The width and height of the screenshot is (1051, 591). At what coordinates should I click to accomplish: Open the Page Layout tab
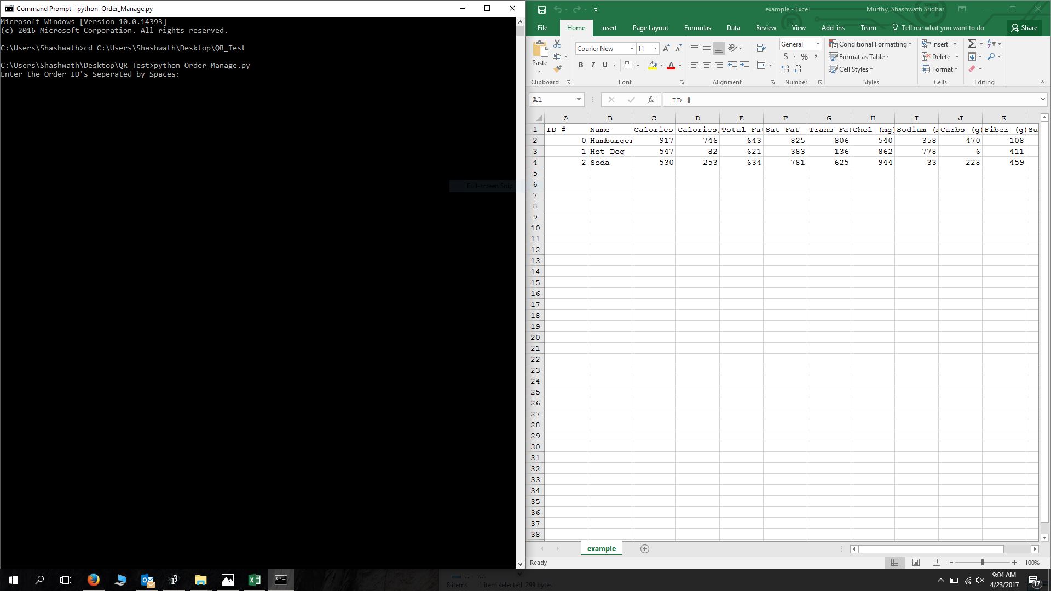click(650, 28)
